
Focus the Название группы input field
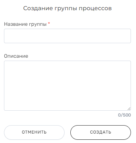[67, 36]
